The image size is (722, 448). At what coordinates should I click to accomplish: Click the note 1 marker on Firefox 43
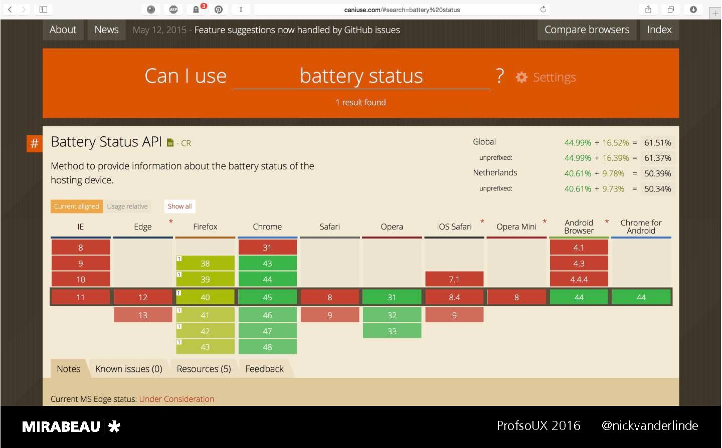(x=179, y=342)
